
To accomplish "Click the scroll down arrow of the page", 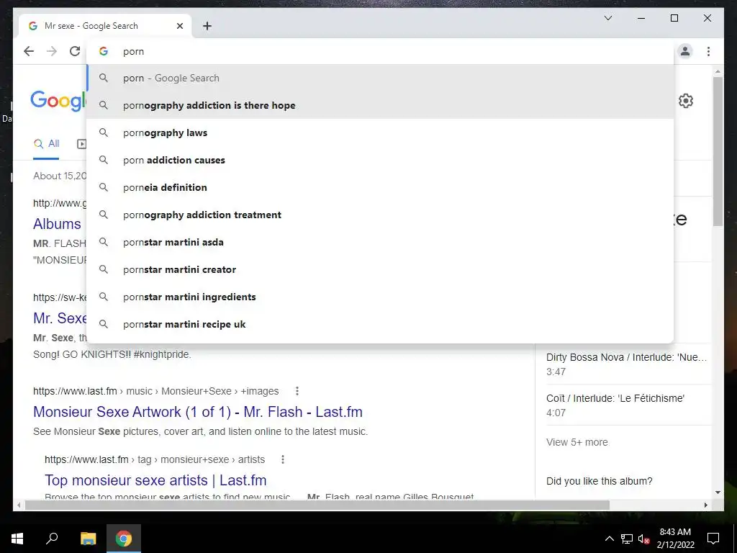I will [x=718, y=493].
